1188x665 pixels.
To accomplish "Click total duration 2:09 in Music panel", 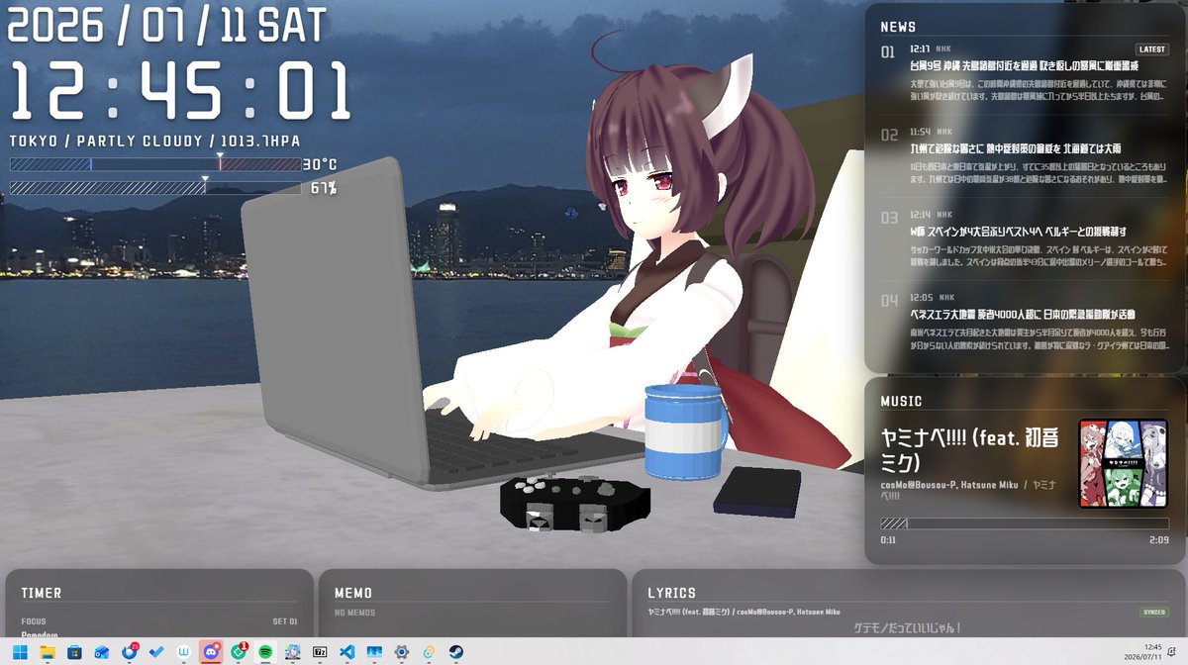I will point(1159,540).
